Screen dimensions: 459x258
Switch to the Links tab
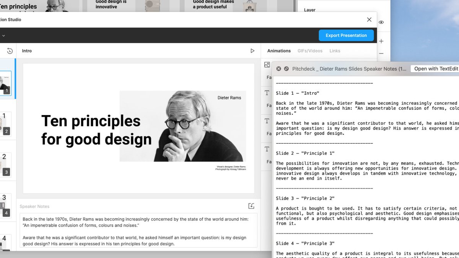335,51
